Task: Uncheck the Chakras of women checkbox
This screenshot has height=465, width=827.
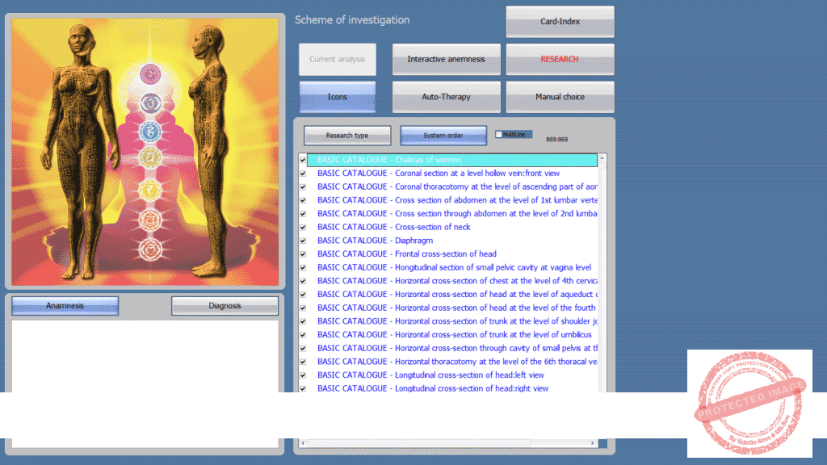Action: pos(303,160)
